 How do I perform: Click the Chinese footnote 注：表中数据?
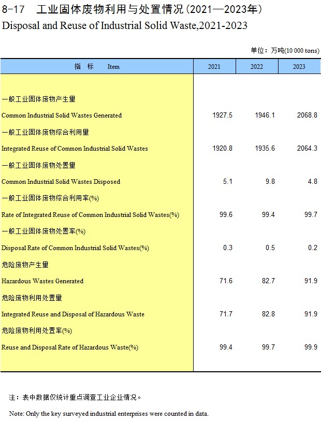pyautogui.click(x=75, y=397)
